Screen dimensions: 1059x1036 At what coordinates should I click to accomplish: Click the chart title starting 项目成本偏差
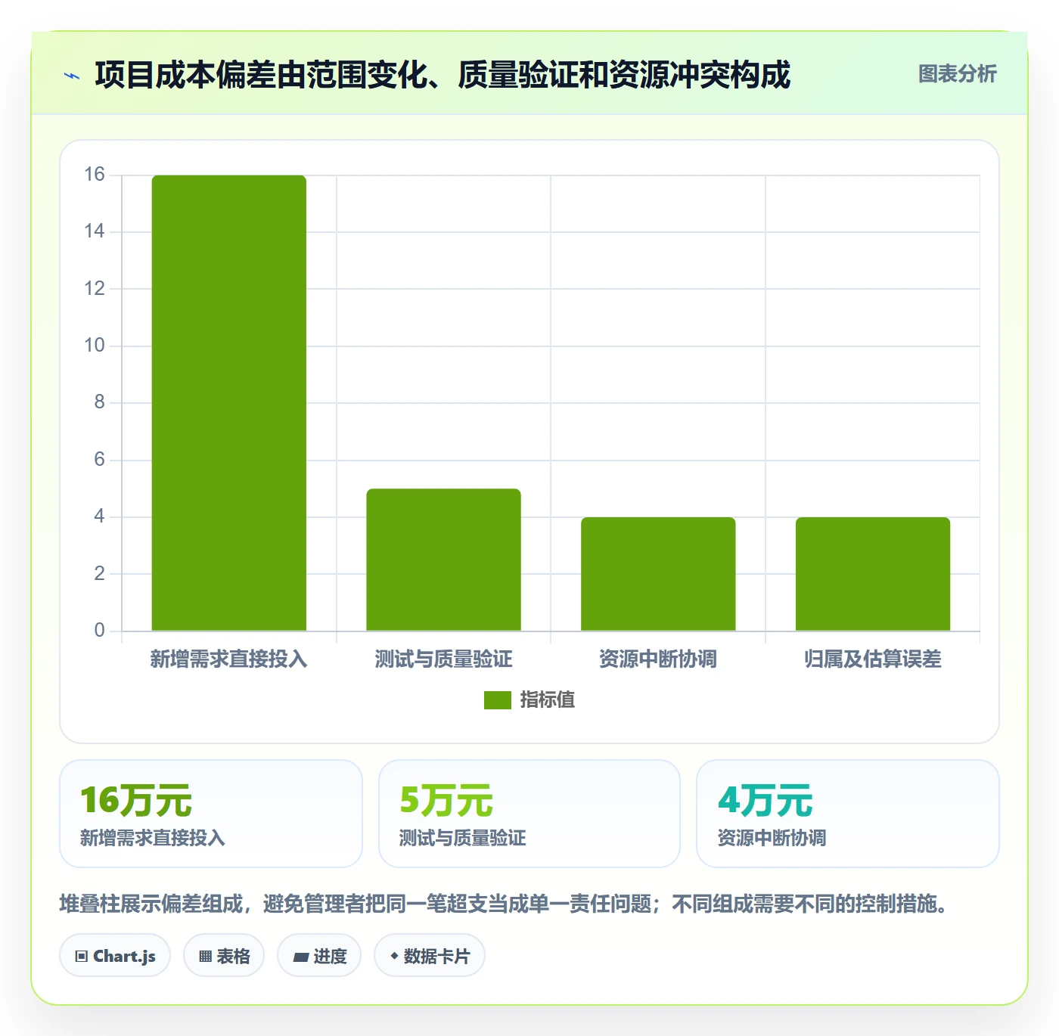pos(443,75)
